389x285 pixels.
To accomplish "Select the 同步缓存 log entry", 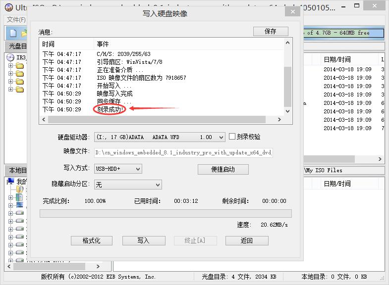I will click(114, 101).
